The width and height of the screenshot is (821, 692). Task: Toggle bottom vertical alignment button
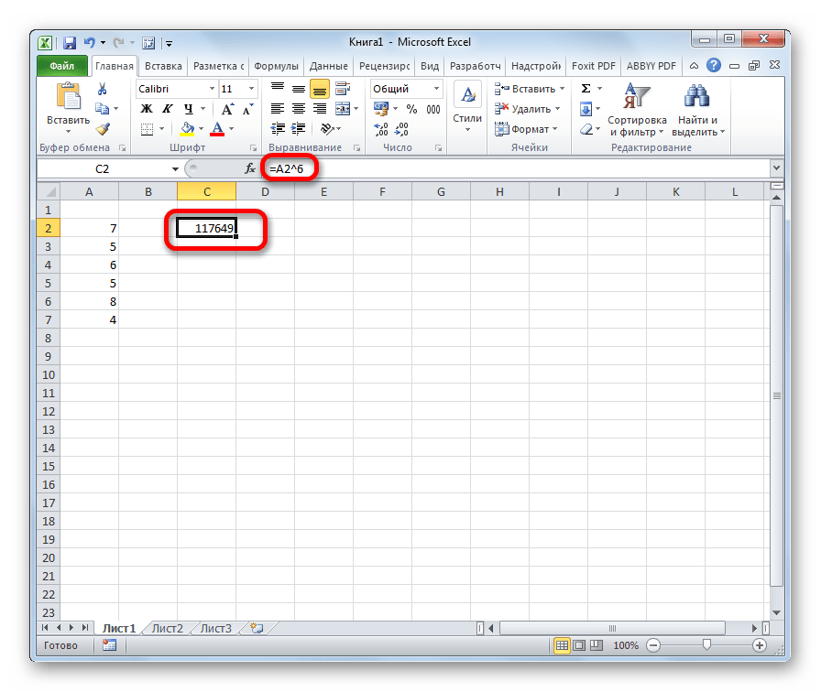[x=319, y=89]
